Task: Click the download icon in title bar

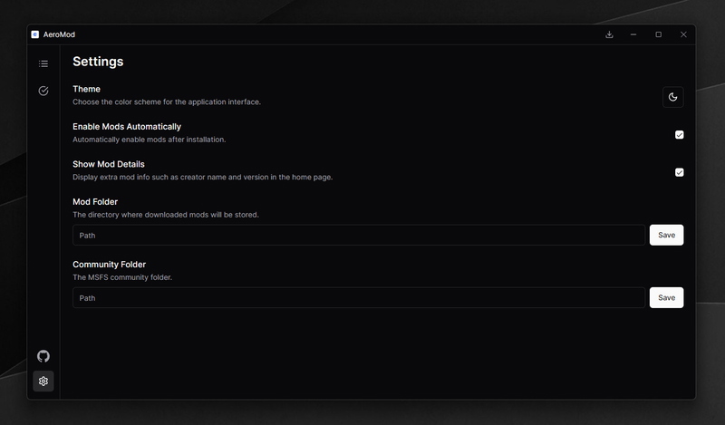Action: pos(609,34)
